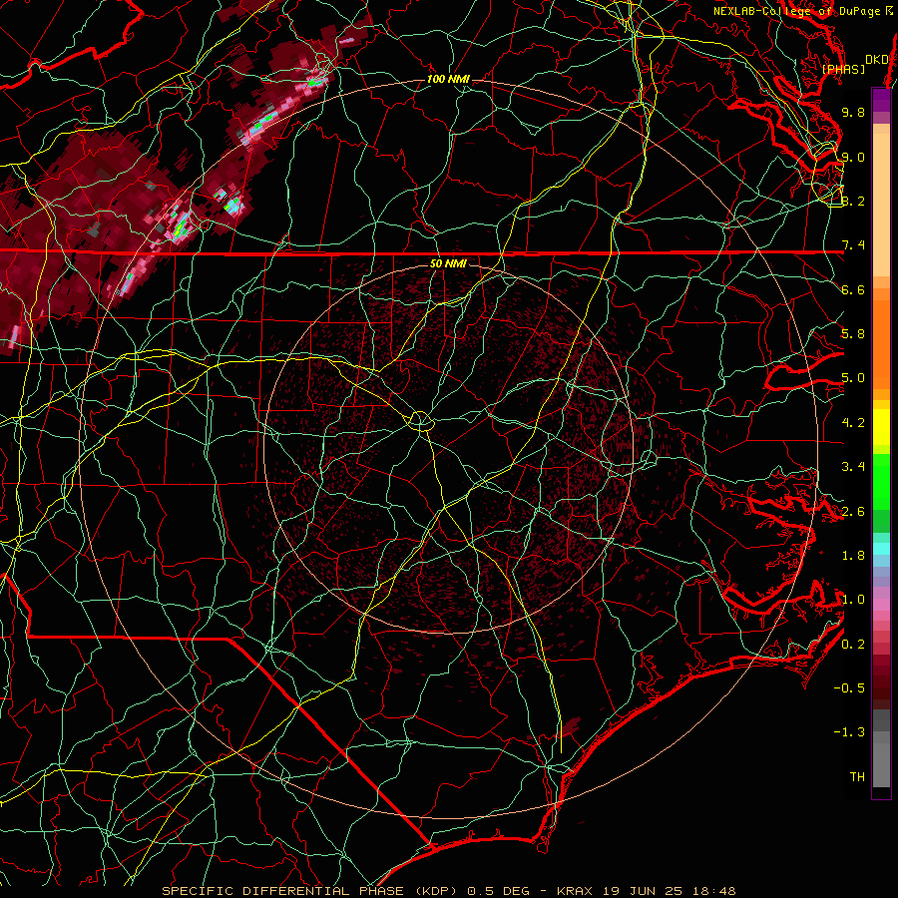Click the 0.2 scale value
898x898 pixels.
(853, 645)
